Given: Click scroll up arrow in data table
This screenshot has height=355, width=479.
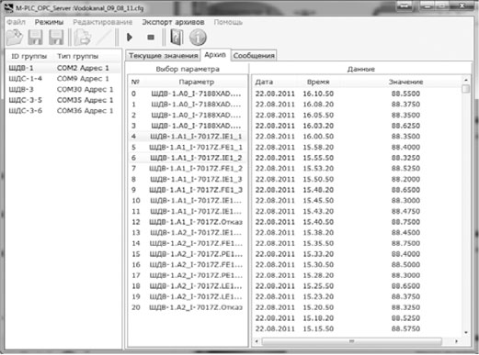Looking at the screenshot, I should pyautogui.click(x=466, y=80).
